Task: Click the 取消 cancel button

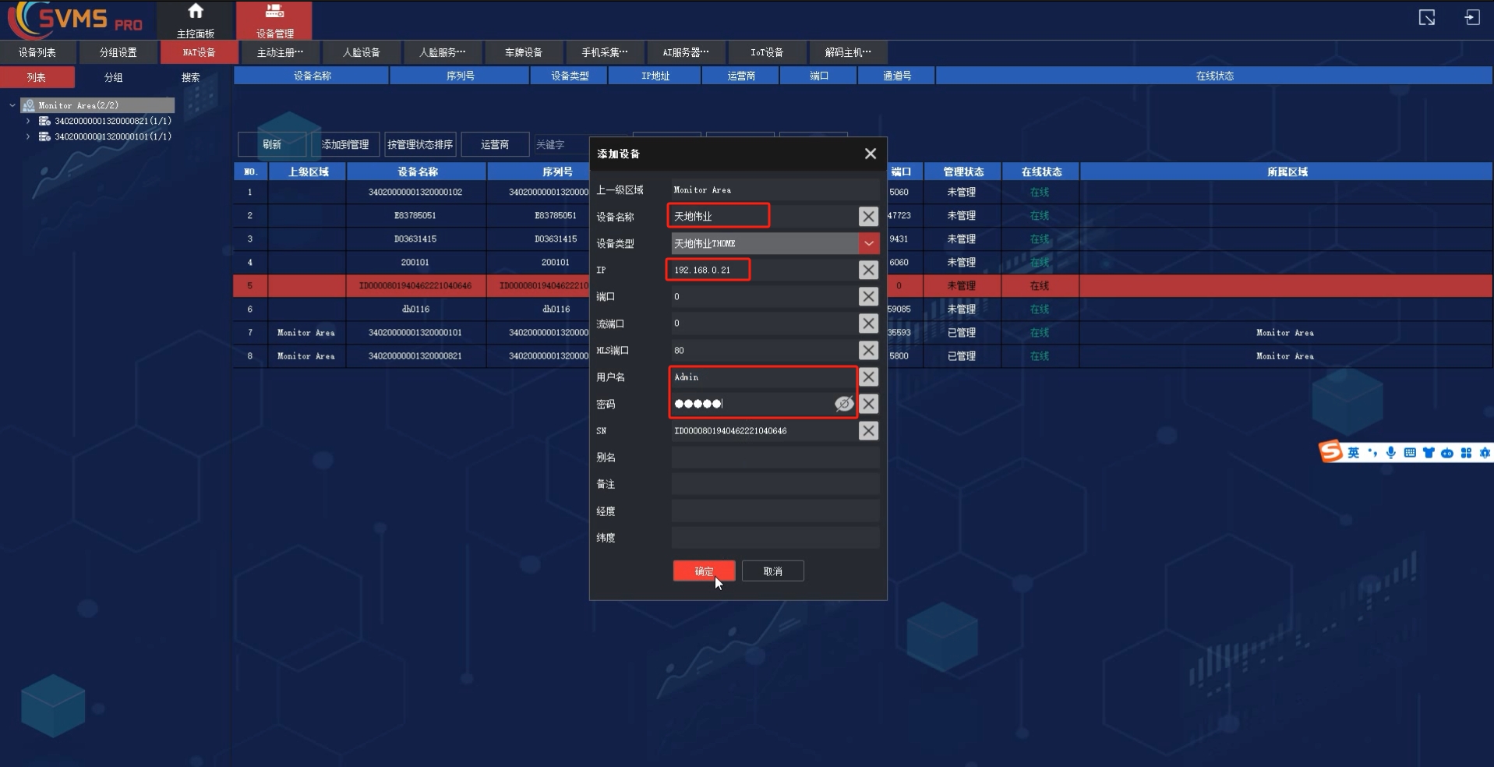Action: [772, 571]
